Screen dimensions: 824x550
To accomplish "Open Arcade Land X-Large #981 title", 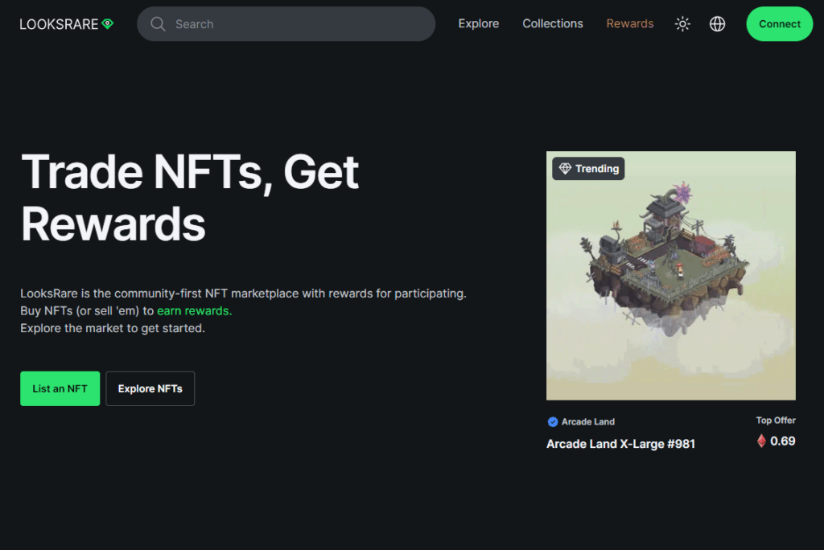I will (620, 444).
